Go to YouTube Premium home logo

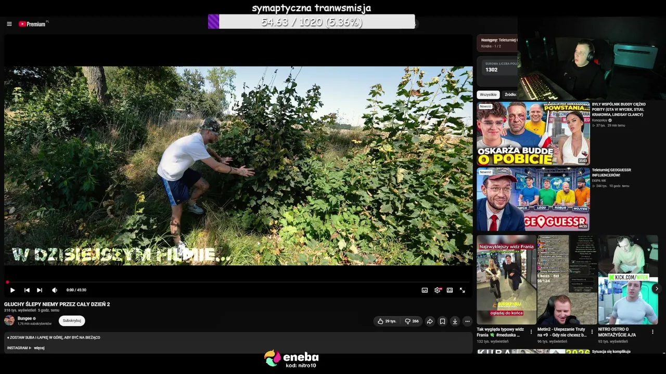click(33, 24)
